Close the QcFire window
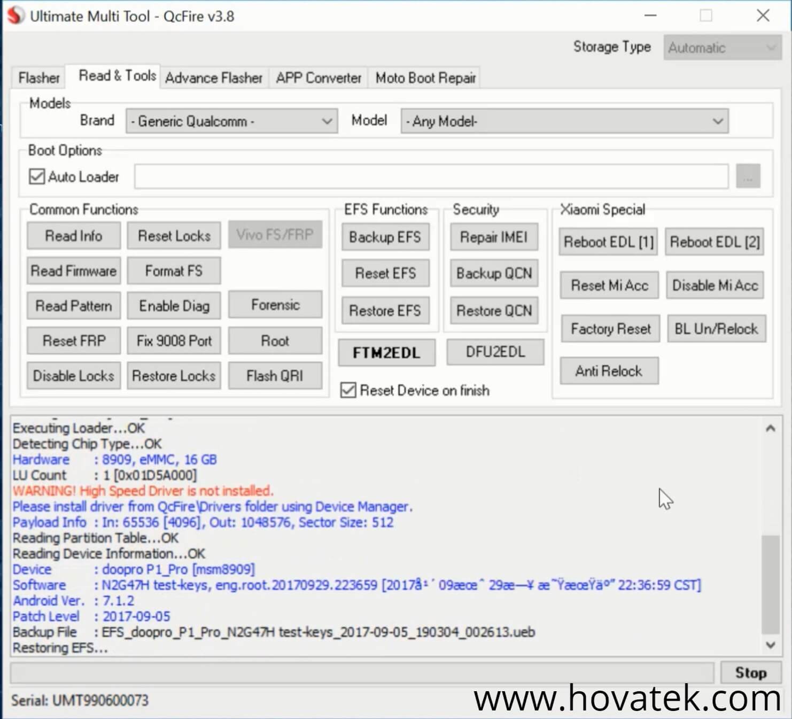The width and height of the screenshot is (792, 719). [x=763, y=16]
